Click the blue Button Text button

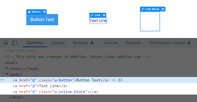[42, 20]
